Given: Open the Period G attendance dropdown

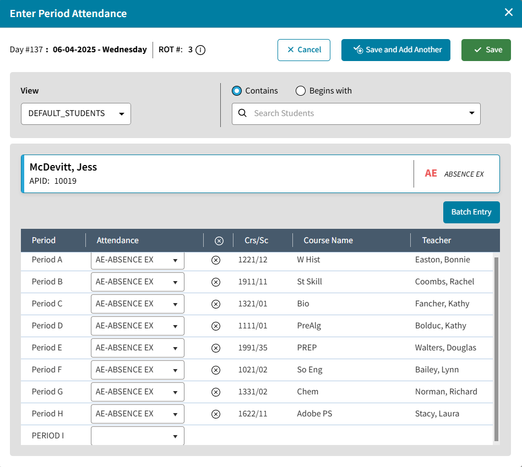Looking at the screenshot, I should 138,392.
